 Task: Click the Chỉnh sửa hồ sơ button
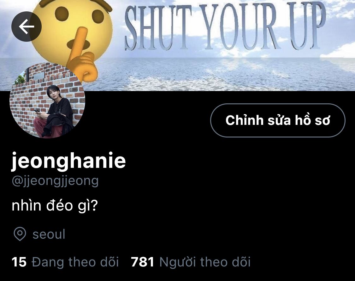(x=278, y=120)
